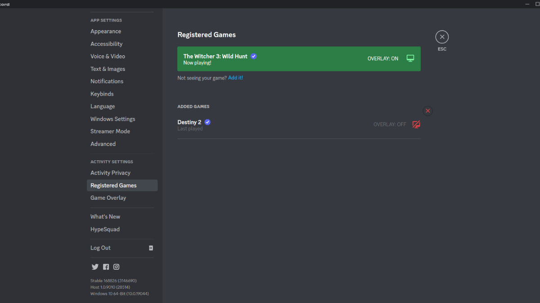The width and height of the screenshot is (540, 303).
Task: Switch overlay off for The Witcher 3
Action: [410, 58]
